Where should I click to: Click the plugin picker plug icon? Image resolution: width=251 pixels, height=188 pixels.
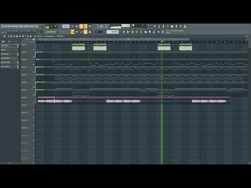coord(150,32)
